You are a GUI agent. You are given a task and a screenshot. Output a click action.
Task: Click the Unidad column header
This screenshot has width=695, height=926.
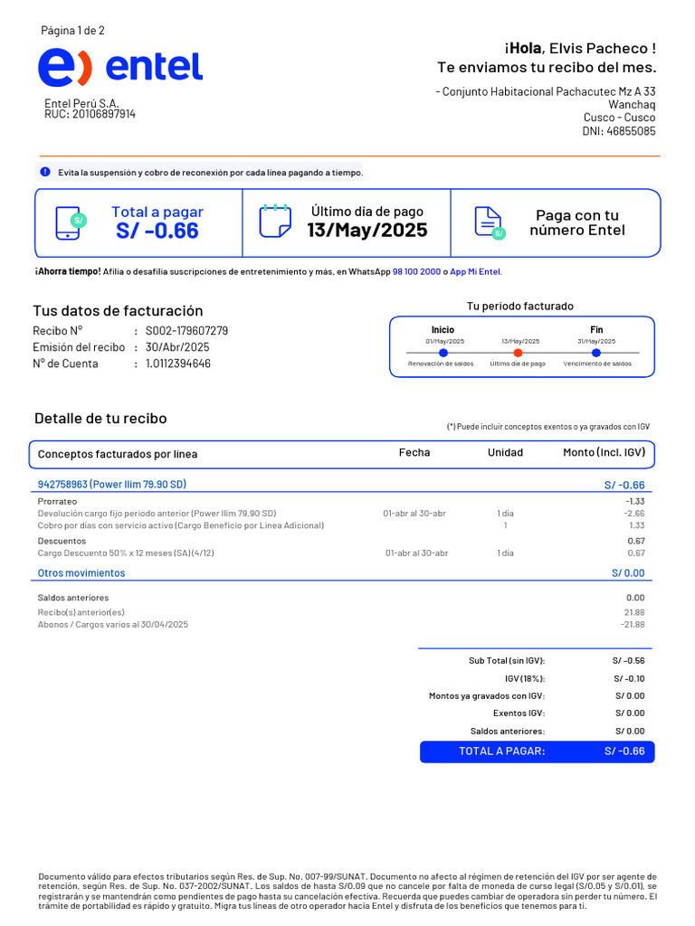coord(505,452)
